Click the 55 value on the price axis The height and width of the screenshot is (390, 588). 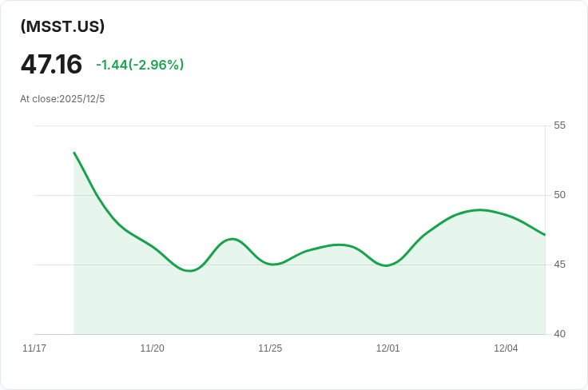point(559,125)
